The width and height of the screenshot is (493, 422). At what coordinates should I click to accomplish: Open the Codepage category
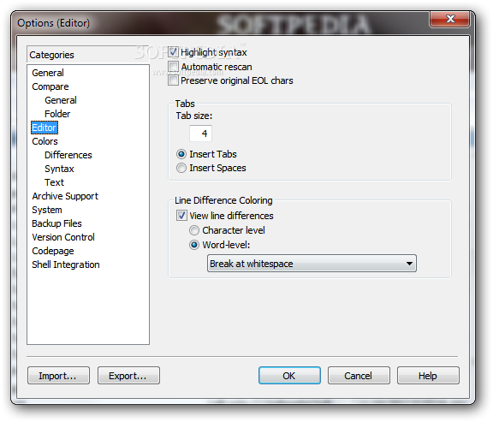(x=53, y=251)
